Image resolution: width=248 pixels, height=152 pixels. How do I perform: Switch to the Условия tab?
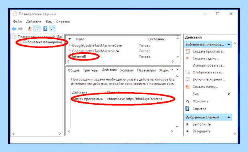pyautogui.click(x=127, y=70)
